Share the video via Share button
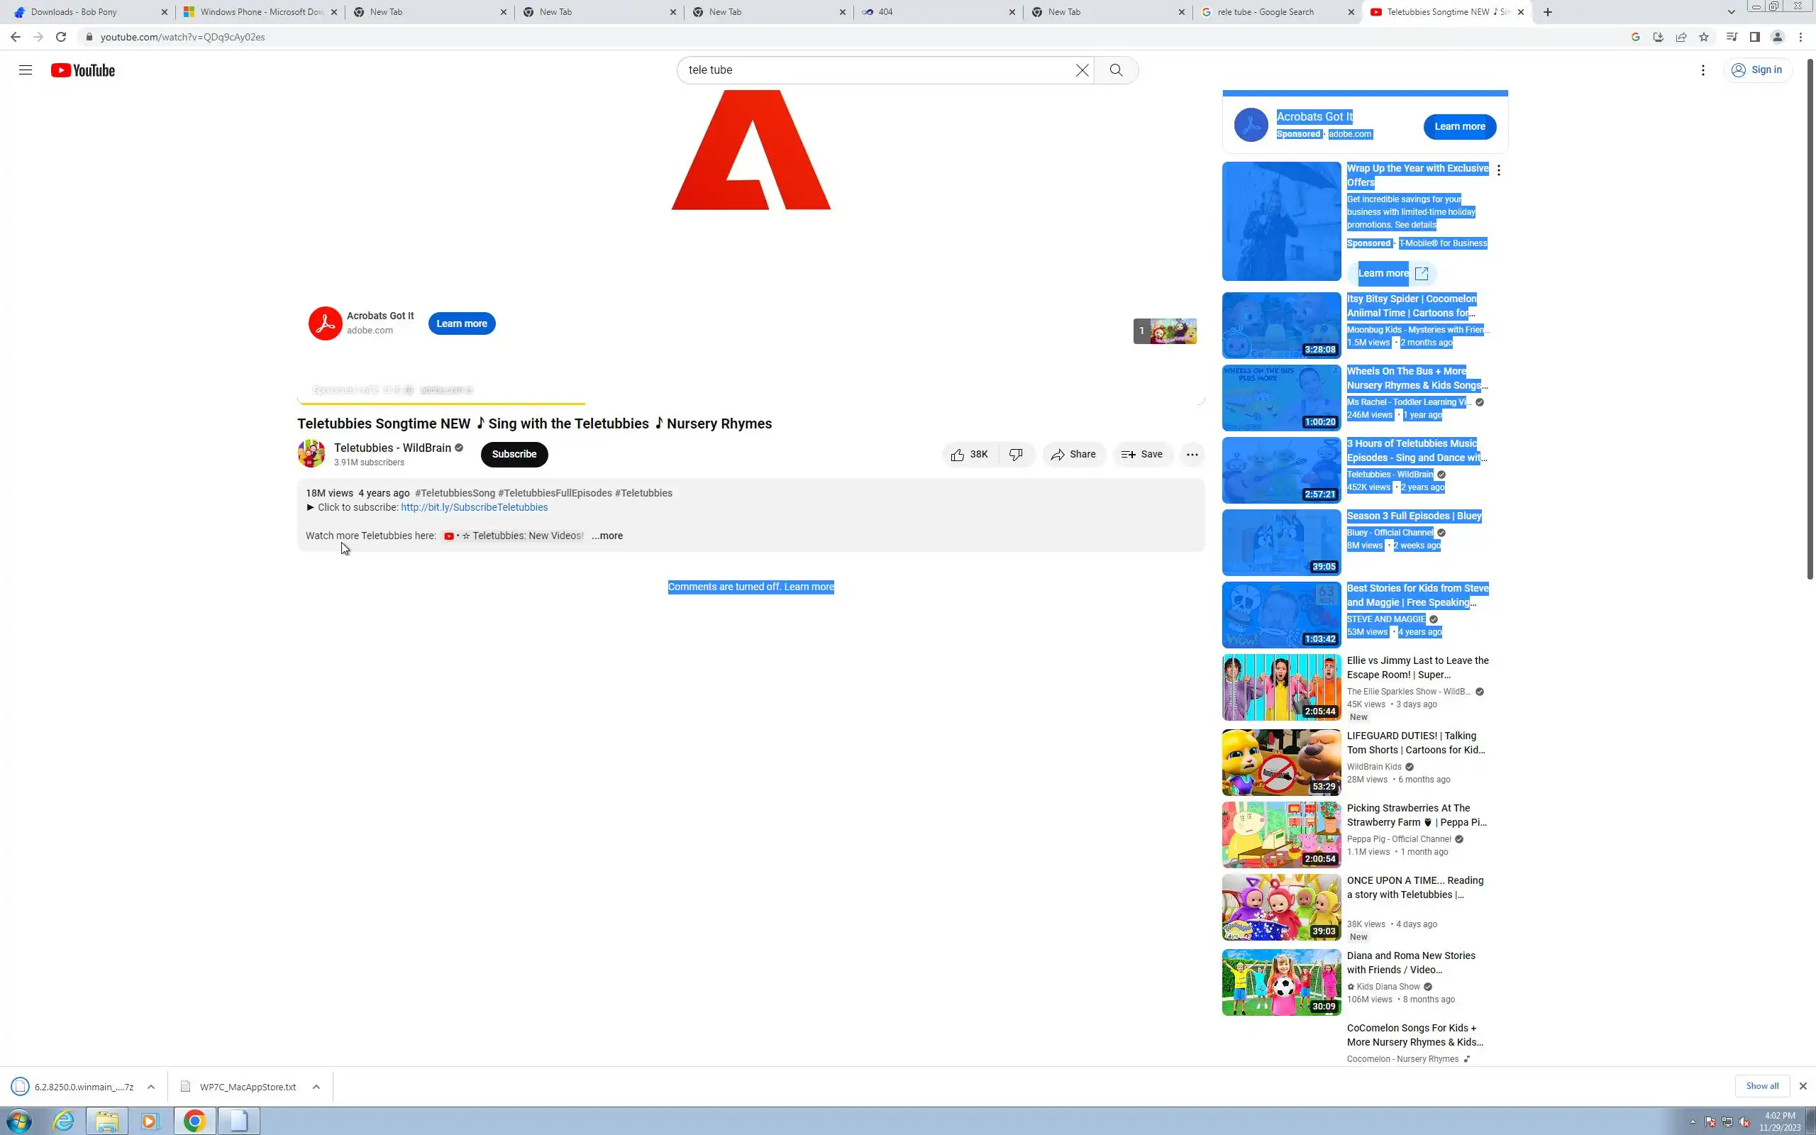The height and width of the screenshot is (1135, 1816). [1073, 454]
